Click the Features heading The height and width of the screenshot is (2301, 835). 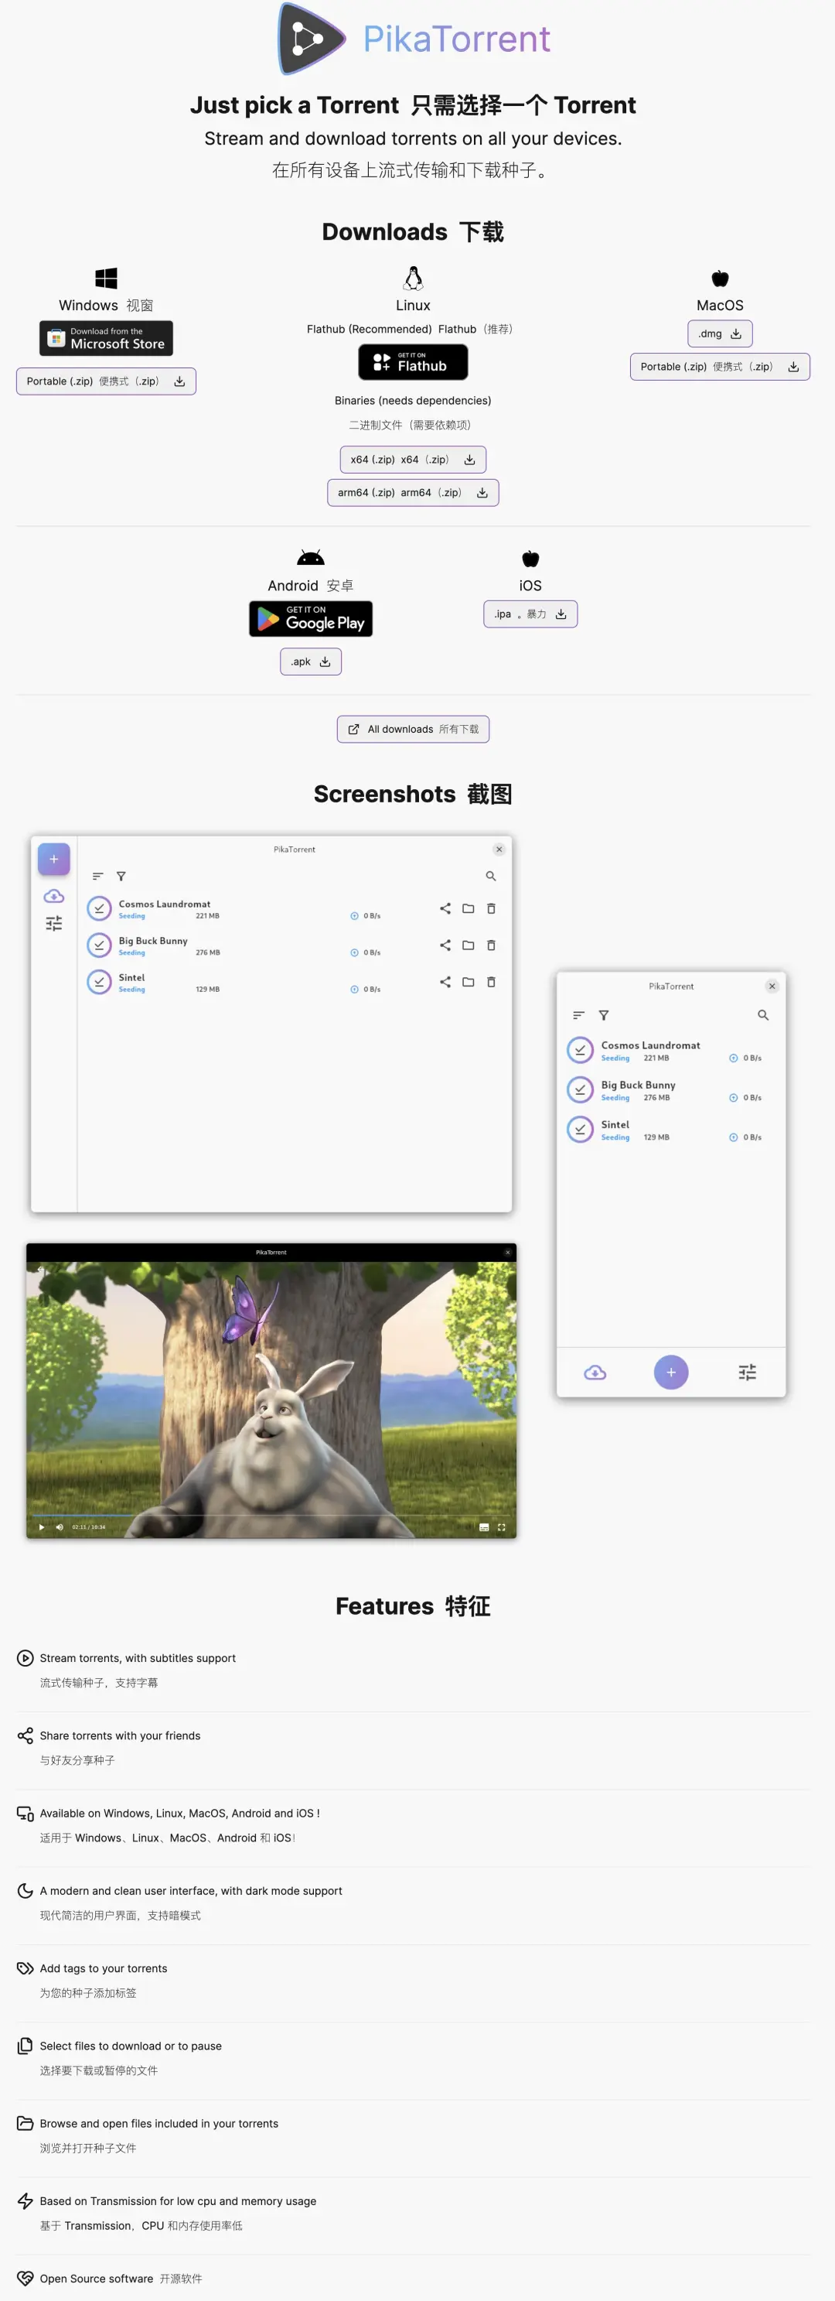[413, 1606]
